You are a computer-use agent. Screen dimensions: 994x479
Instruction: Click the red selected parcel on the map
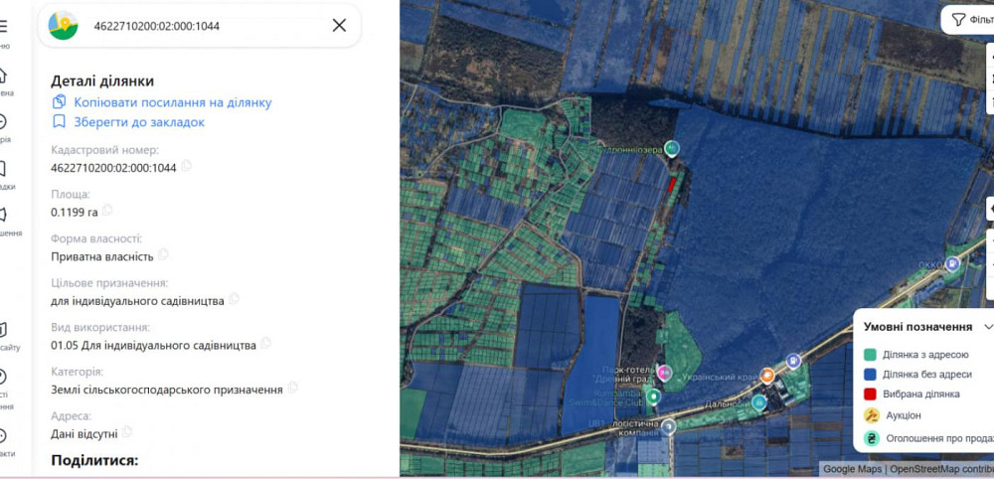[x=674, y=184]
